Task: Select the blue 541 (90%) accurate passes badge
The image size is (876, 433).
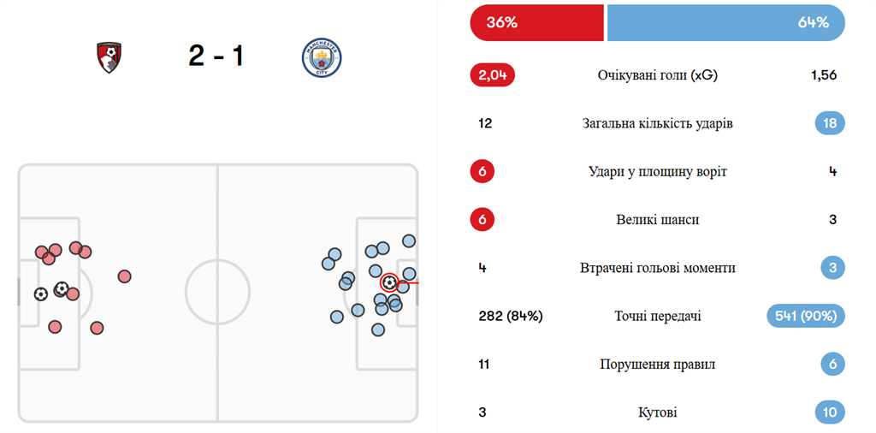Action: tap(805, 317)
